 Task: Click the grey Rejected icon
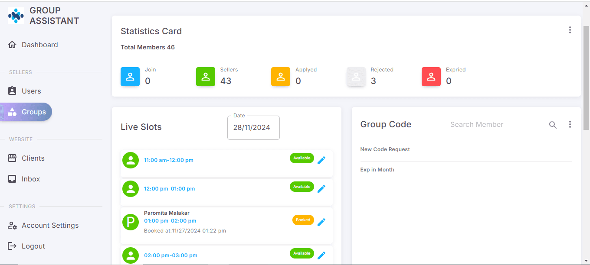pyautogui.click(x=356, y=77)
